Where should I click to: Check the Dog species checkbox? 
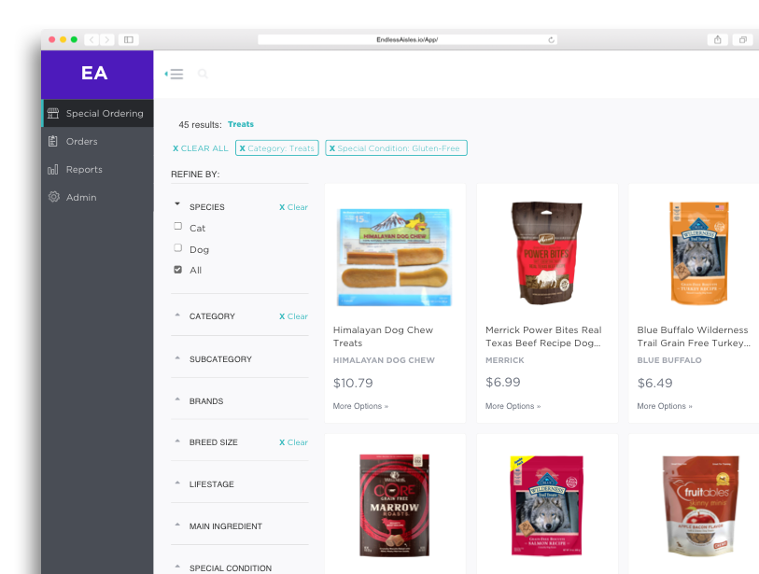(x=178, y=247)
